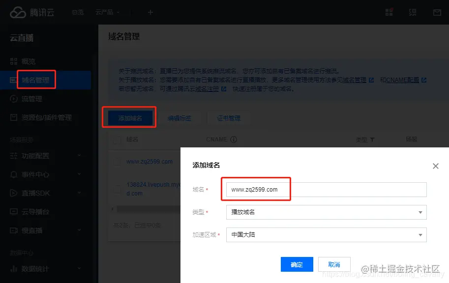Check the select-all checkbox in table header
The height and width of the screenshot is (283, 449).
tap(116, 140)
